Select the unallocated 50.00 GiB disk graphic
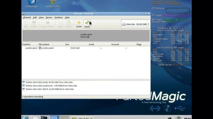The image size is (213, 119). pyautogui.click(x=86, y=36)
